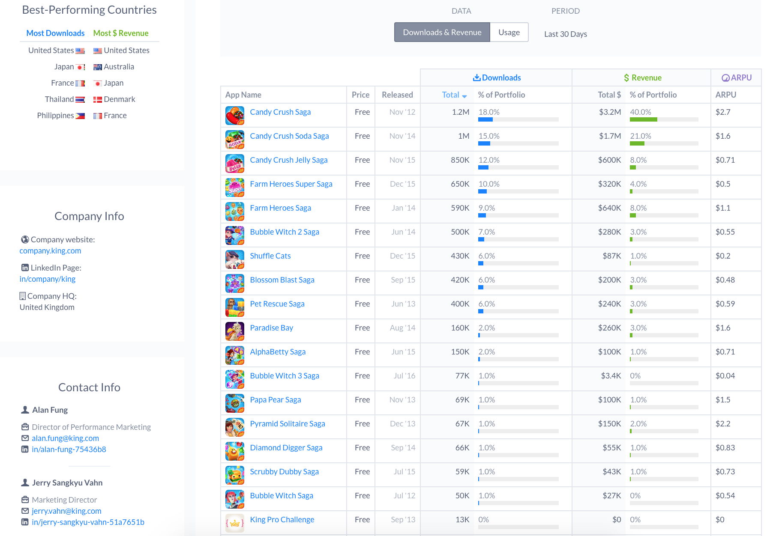
Task: Click the Bubble Witch 2 Saga icon
Action: 235,235
